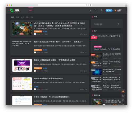The width and height of the screenshot is (133, 113).
Task: Open the purple mall system post thumbnail
Action: click(x=22, y=65)
